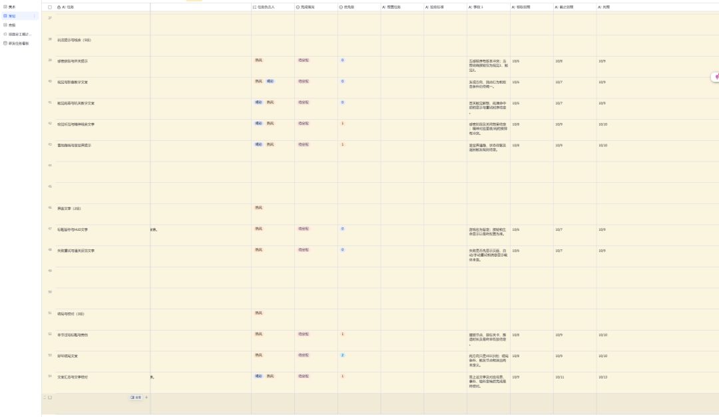Open the 美术 sheet in sidebar
The width and height of the screenshot is (719, 417).
[x=12, y=7]
